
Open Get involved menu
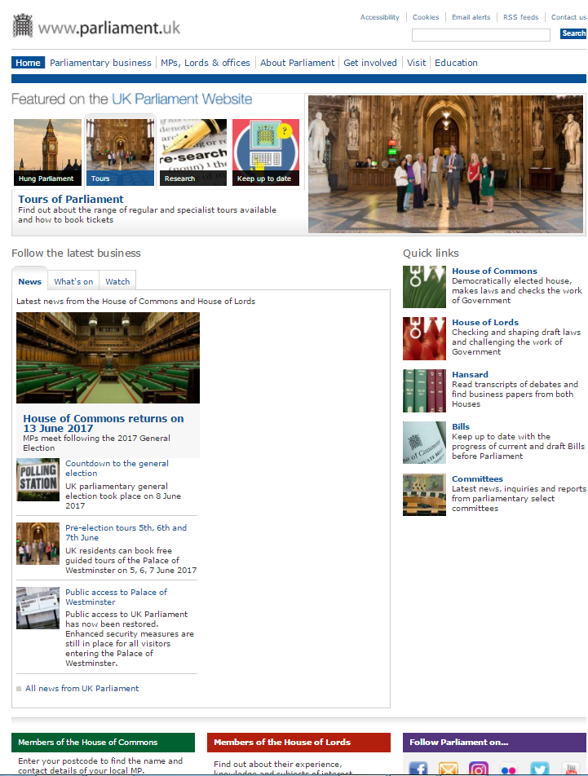point(370,63)
